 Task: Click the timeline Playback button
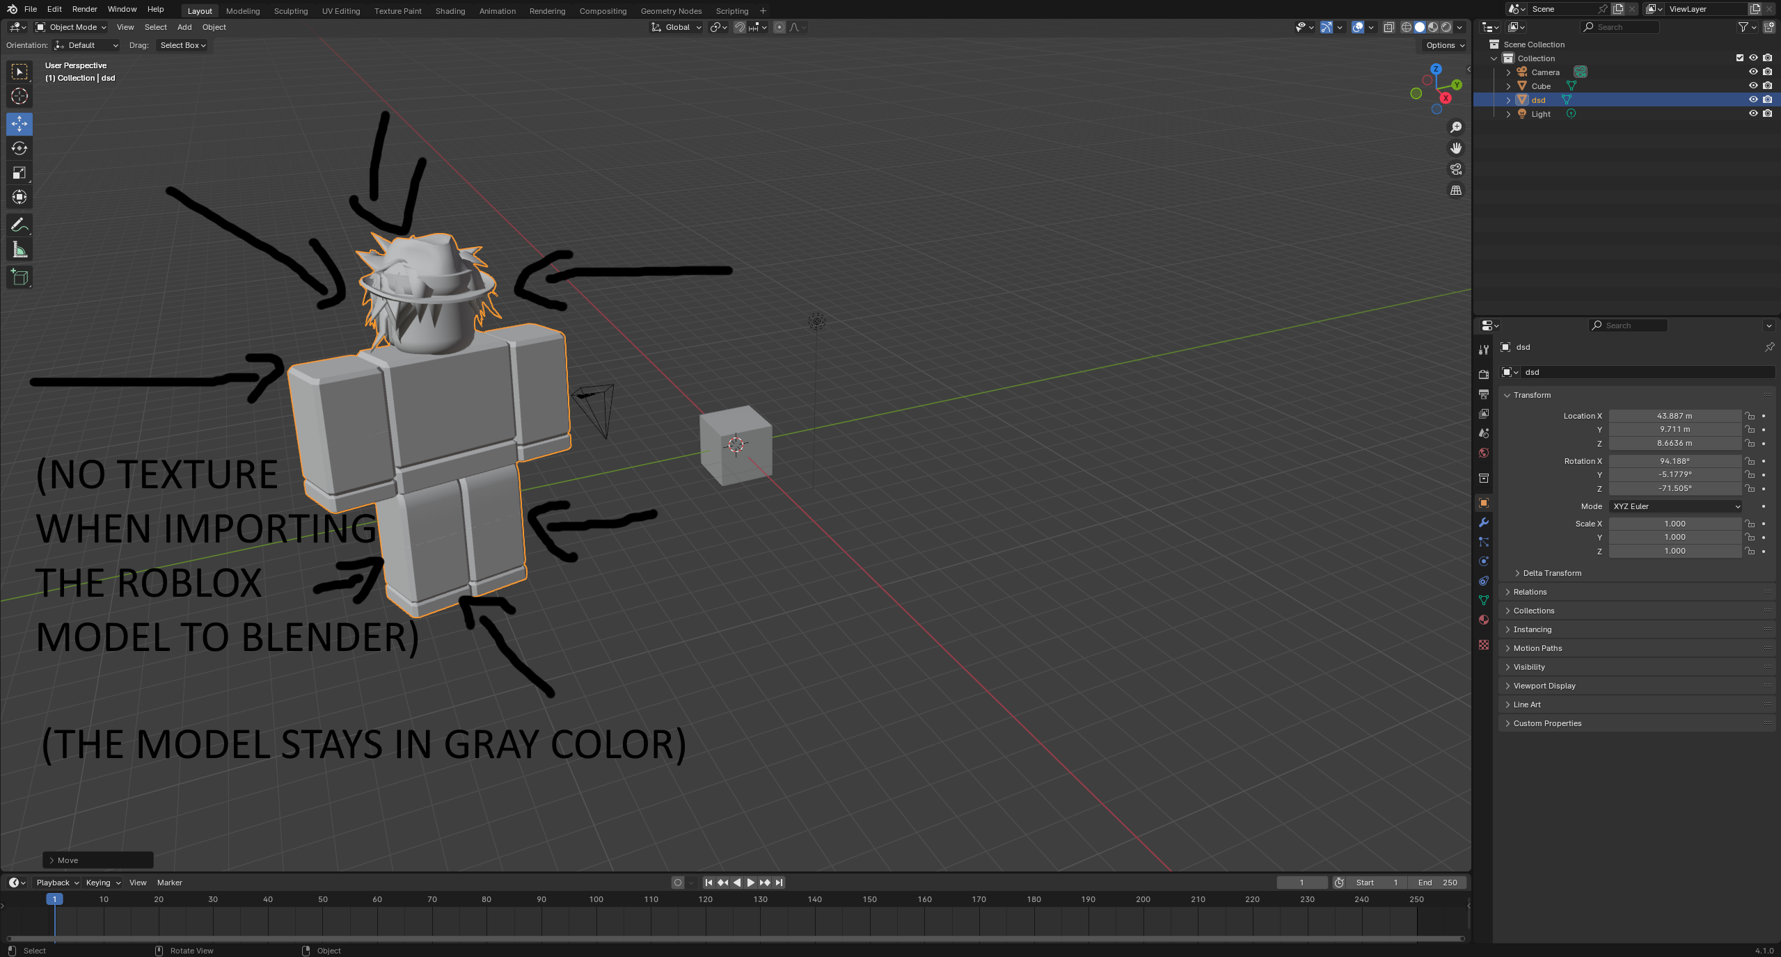pyautogui.click(x=57, y=883)
